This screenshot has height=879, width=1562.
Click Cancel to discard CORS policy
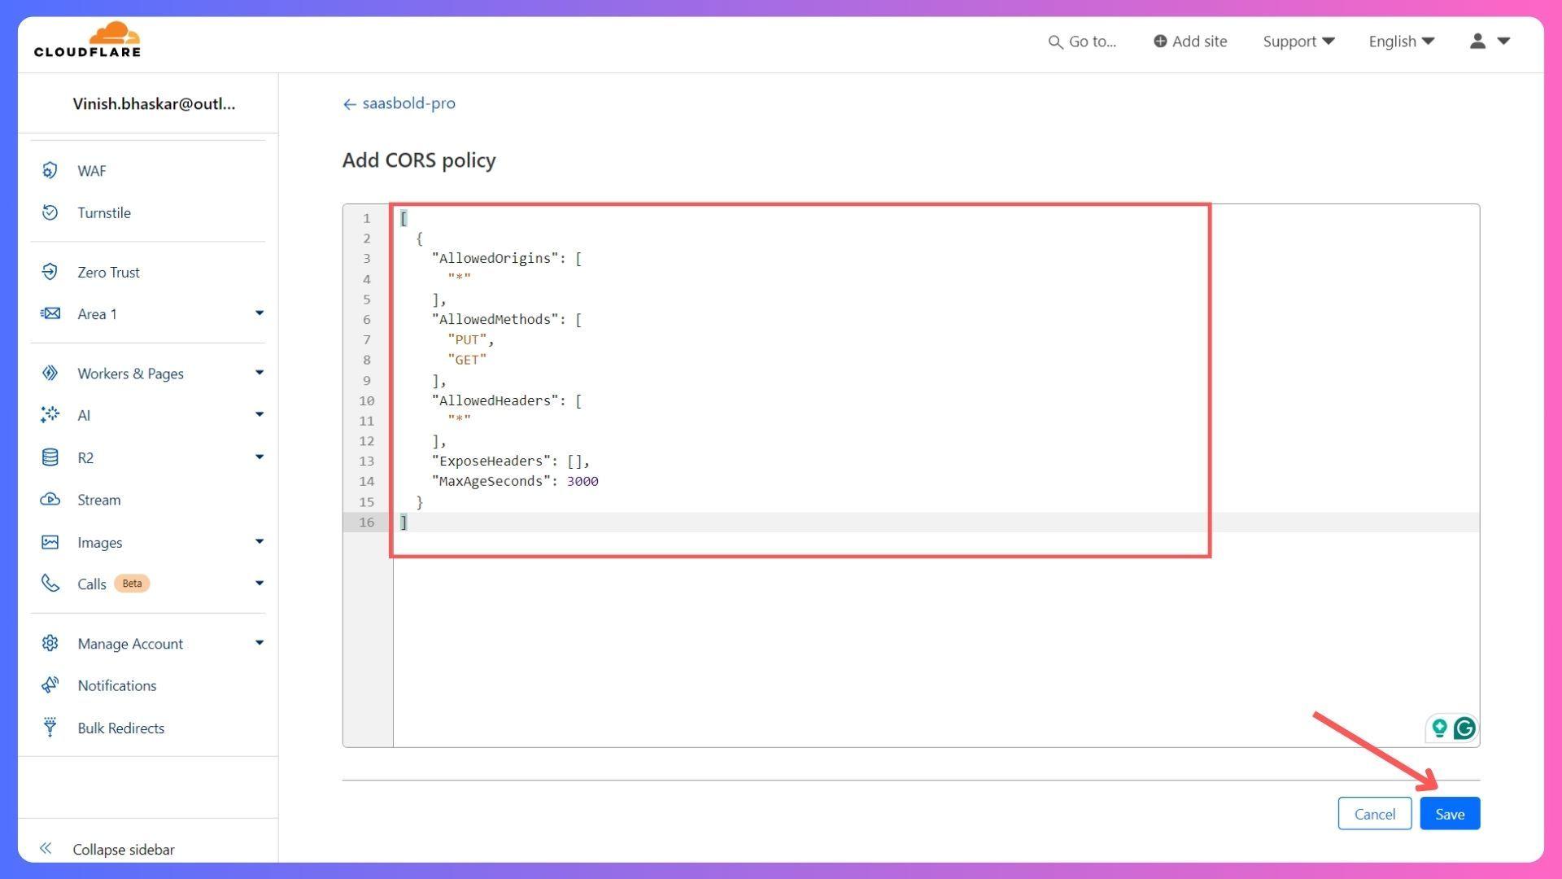1374,814
